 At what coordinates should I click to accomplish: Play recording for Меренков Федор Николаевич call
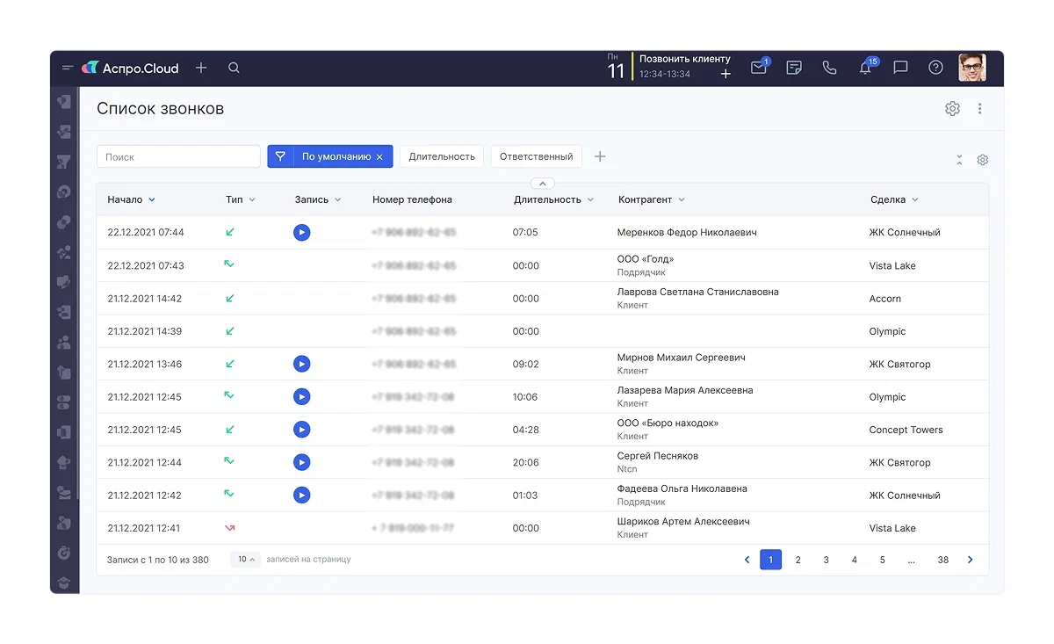click(301, 233)
